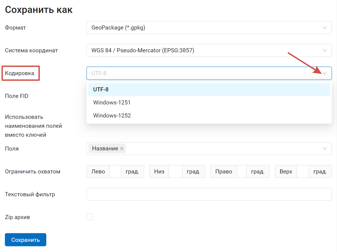Click the Поля dropdown chevron
This screenshot has width=337, height=252.
(x=324, y=149)
